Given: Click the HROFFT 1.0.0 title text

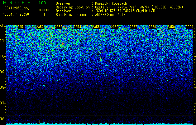Looking at the screenshot, I should (24, 2).
